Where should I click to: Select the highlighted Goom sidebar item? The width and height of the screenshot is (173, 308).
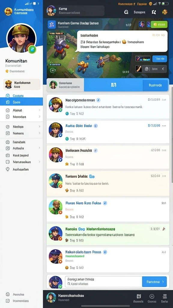[21, 102]
